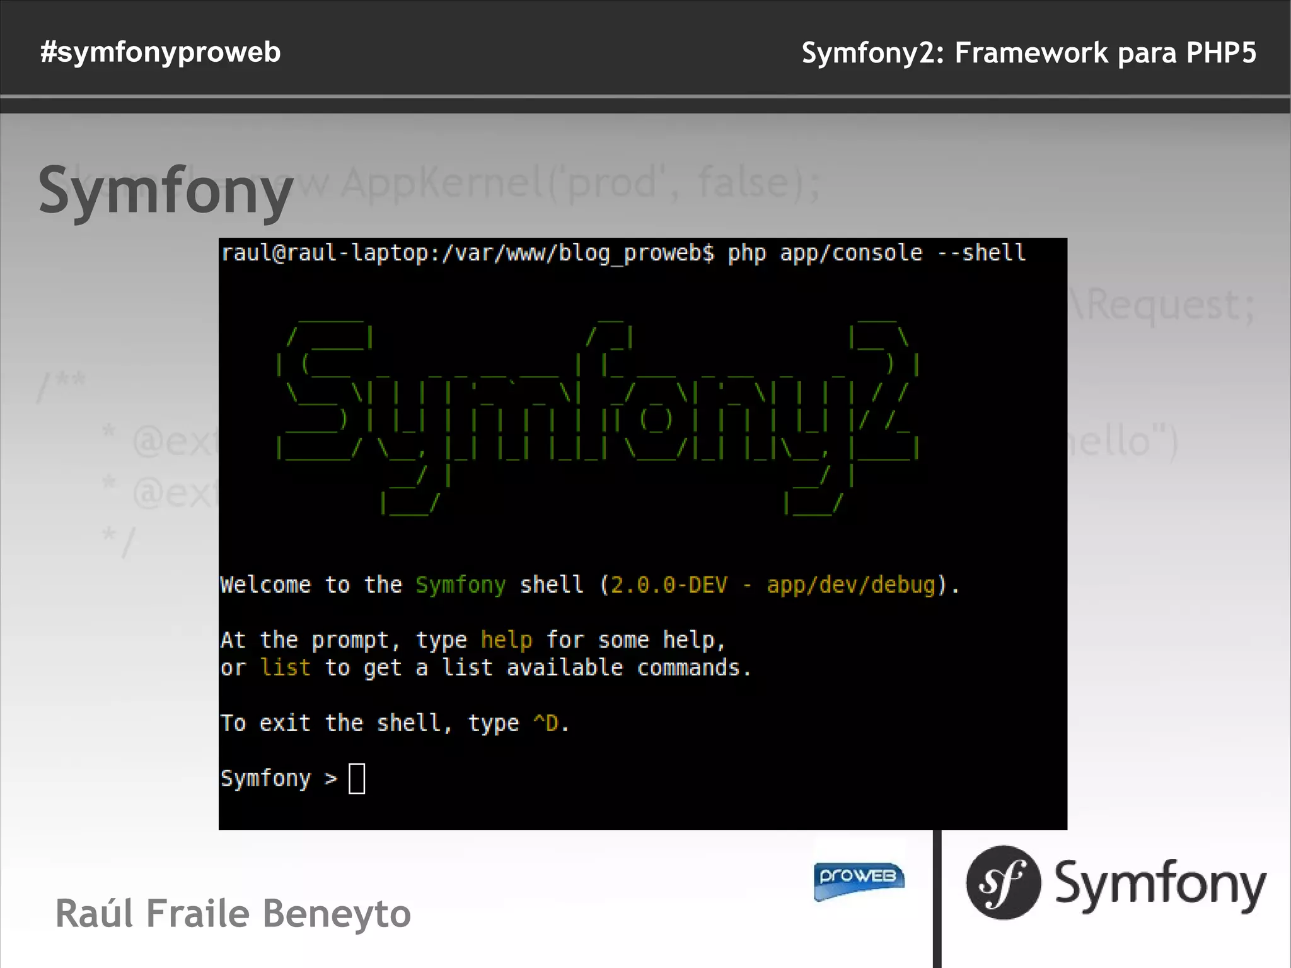Click the '^D' exit shortcut text
This screenshot has height=968, width=1291.
point(546,723)
